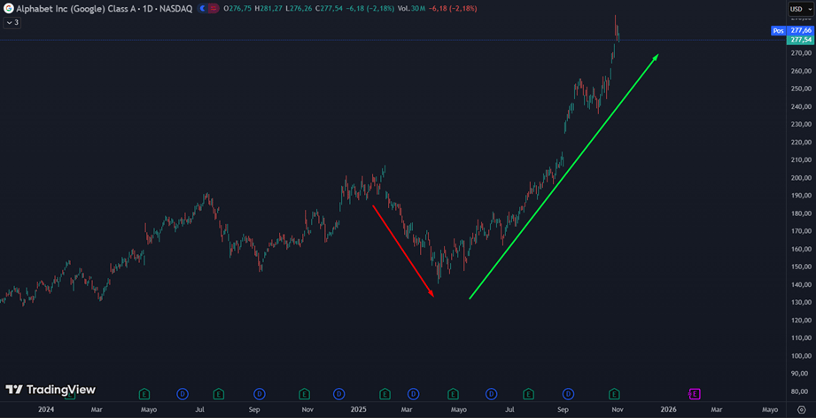Click the '270,00' price scale label

pyautogui.click(x=802, y=53)
